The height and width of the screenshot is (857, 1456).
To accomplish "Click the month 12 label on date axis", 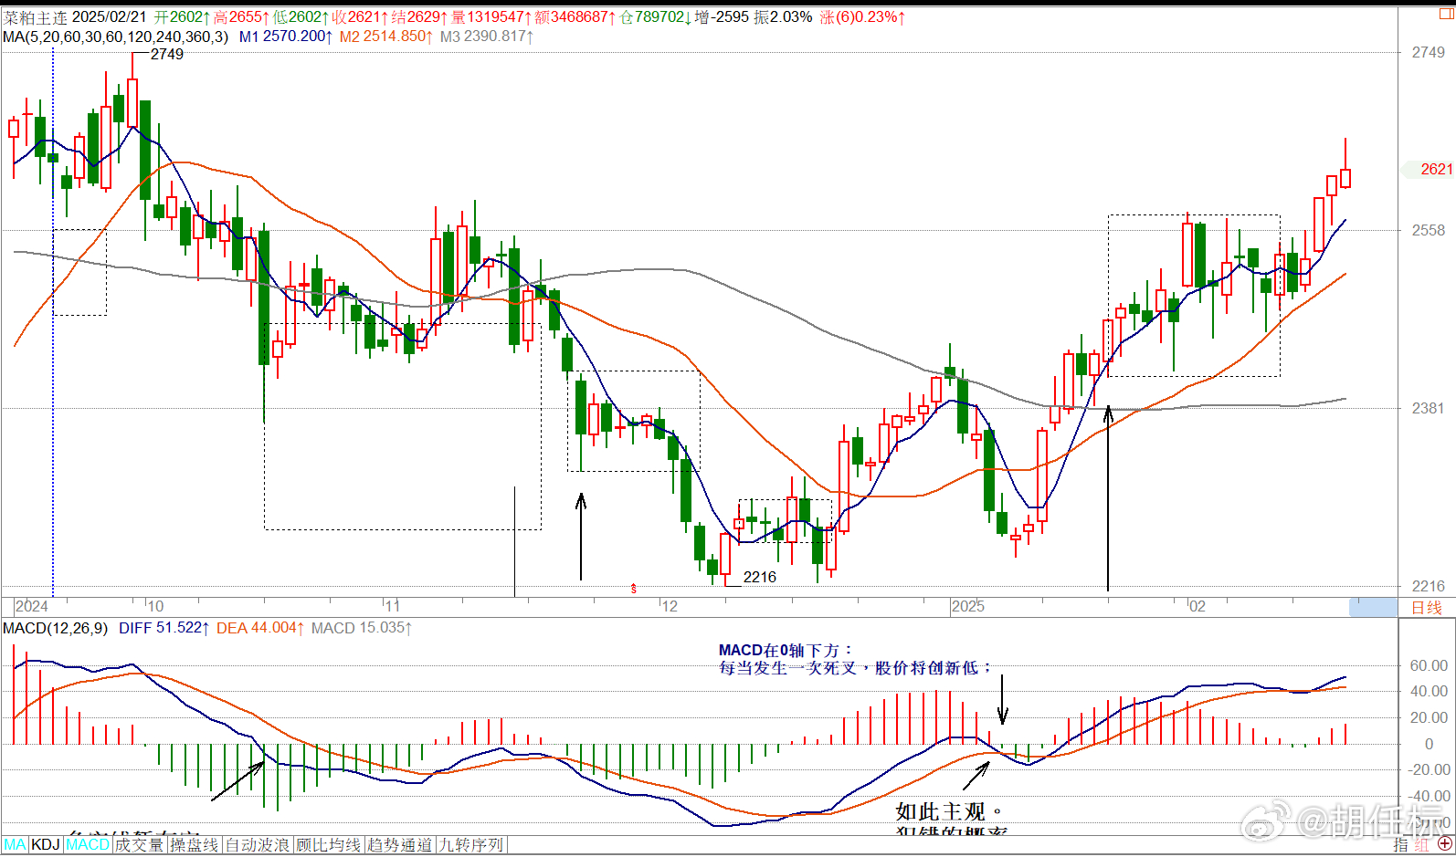I will [x=670, y=606].
